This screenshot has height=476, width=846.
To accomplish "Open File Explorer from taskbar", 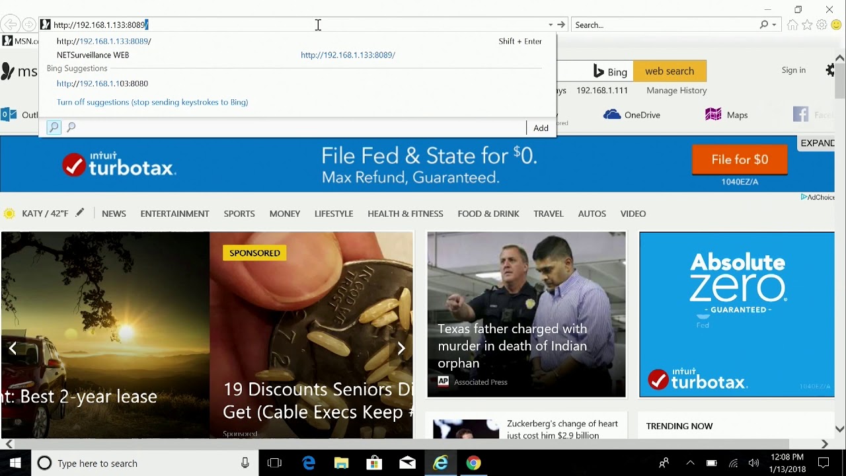I will pos(342,463).
